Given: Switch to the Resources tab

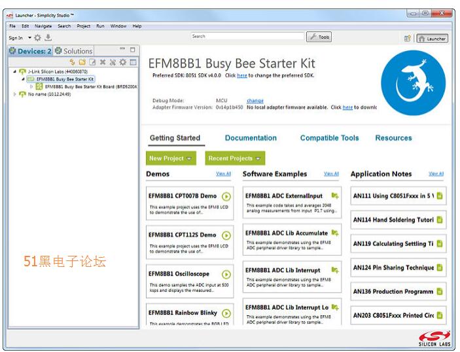Looking at the screenshot, I should click(393, 138).
